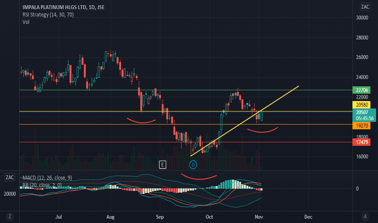This screenshot has width=378, height=223.
Task: Open the ZAC currency selector at top right
Action: 365,7
